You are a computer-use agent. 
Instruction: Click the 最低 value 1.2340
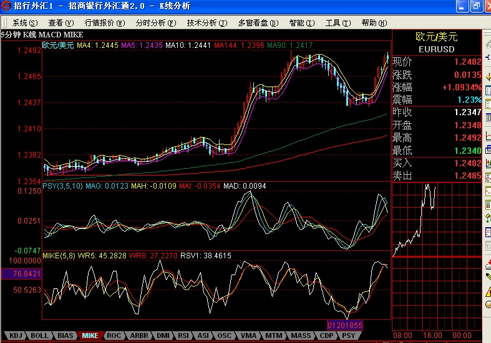pos(467,151)
